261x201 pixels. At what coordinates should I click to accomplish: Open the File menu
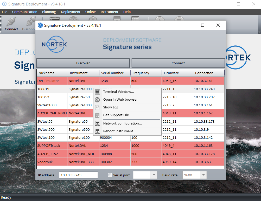point(4,12)
